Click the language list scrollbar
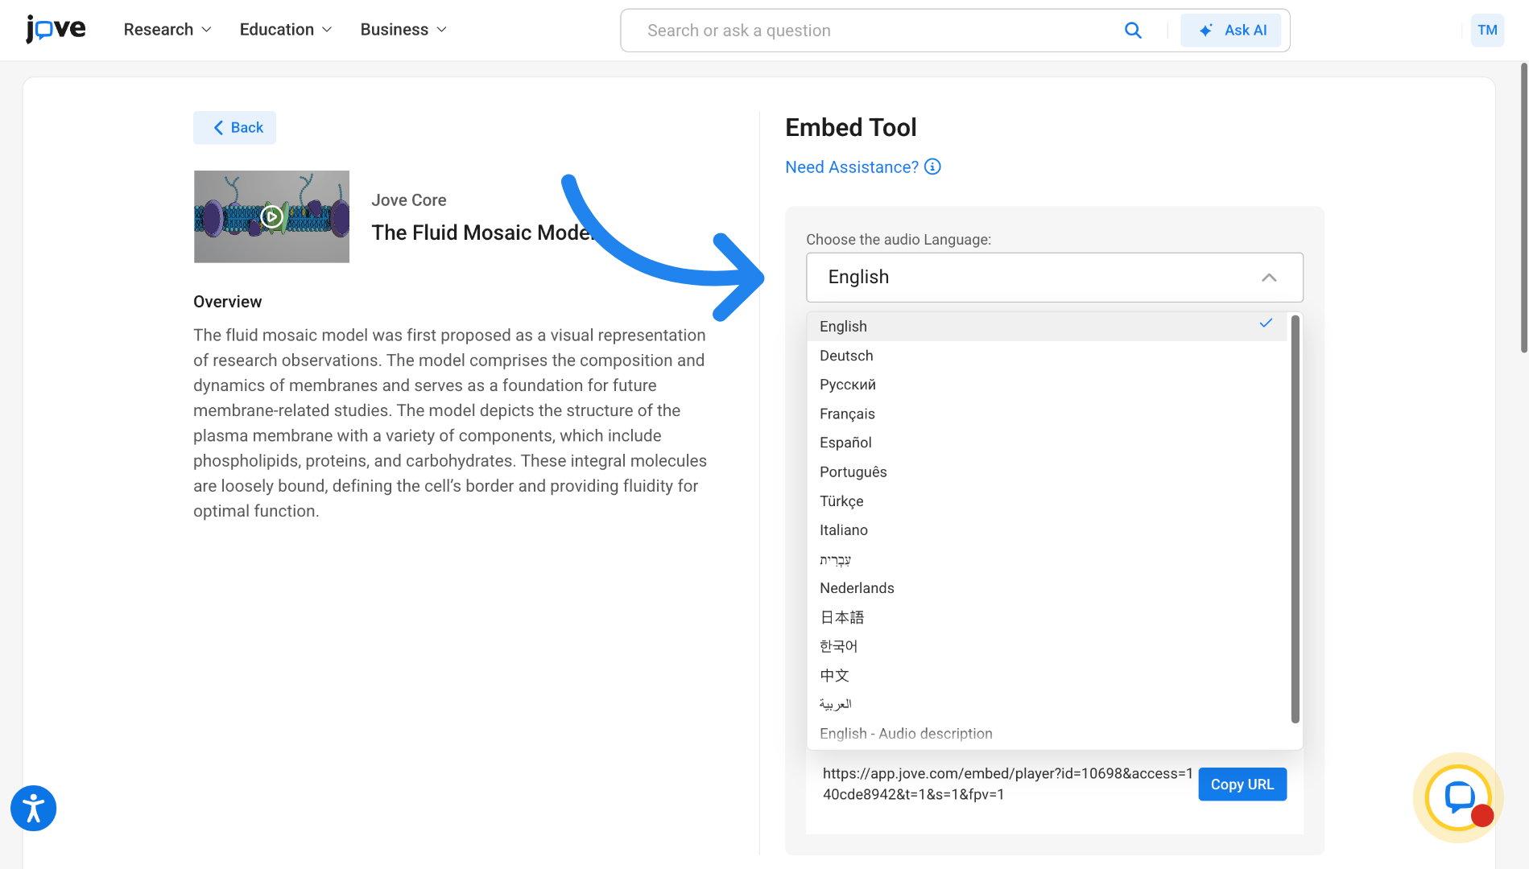This screenshot has width=1529, height=869. point(1295,519)
